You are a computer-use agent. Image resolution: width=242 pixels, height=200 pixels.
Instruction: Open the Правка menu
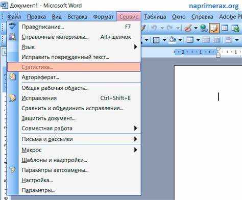(x=36, y=17)
